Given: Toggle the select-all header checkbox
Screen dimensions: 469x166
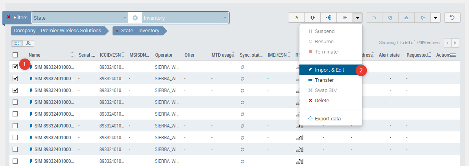Looking at the screenshot, I should click(15, 55).
